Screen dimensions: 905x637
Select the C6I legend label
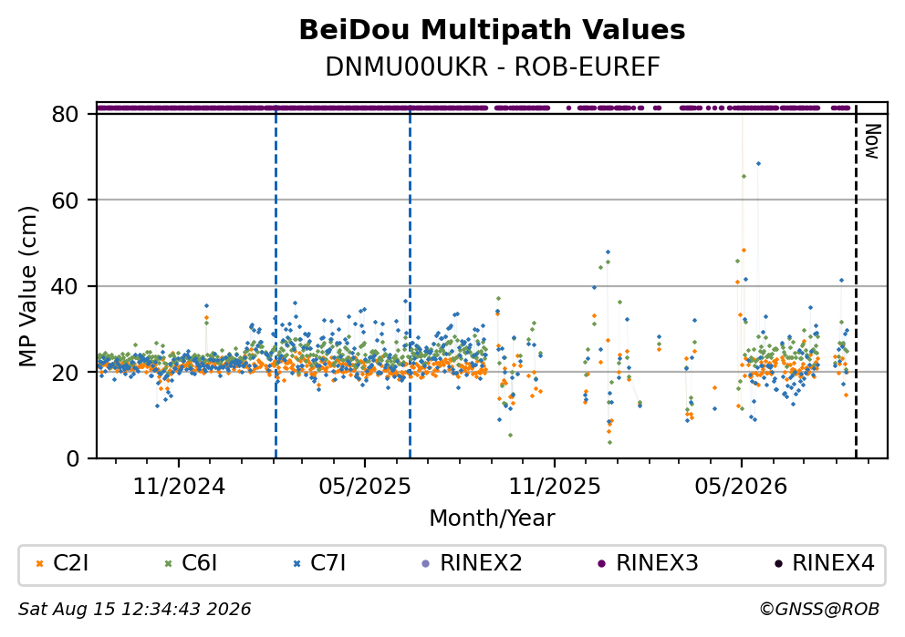pos(199,563)
